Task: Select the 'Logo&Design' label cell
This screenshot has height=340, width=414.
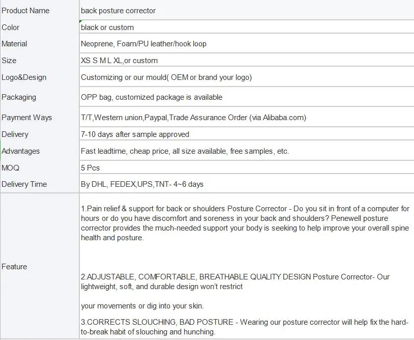Action: (x=24, y=77)
